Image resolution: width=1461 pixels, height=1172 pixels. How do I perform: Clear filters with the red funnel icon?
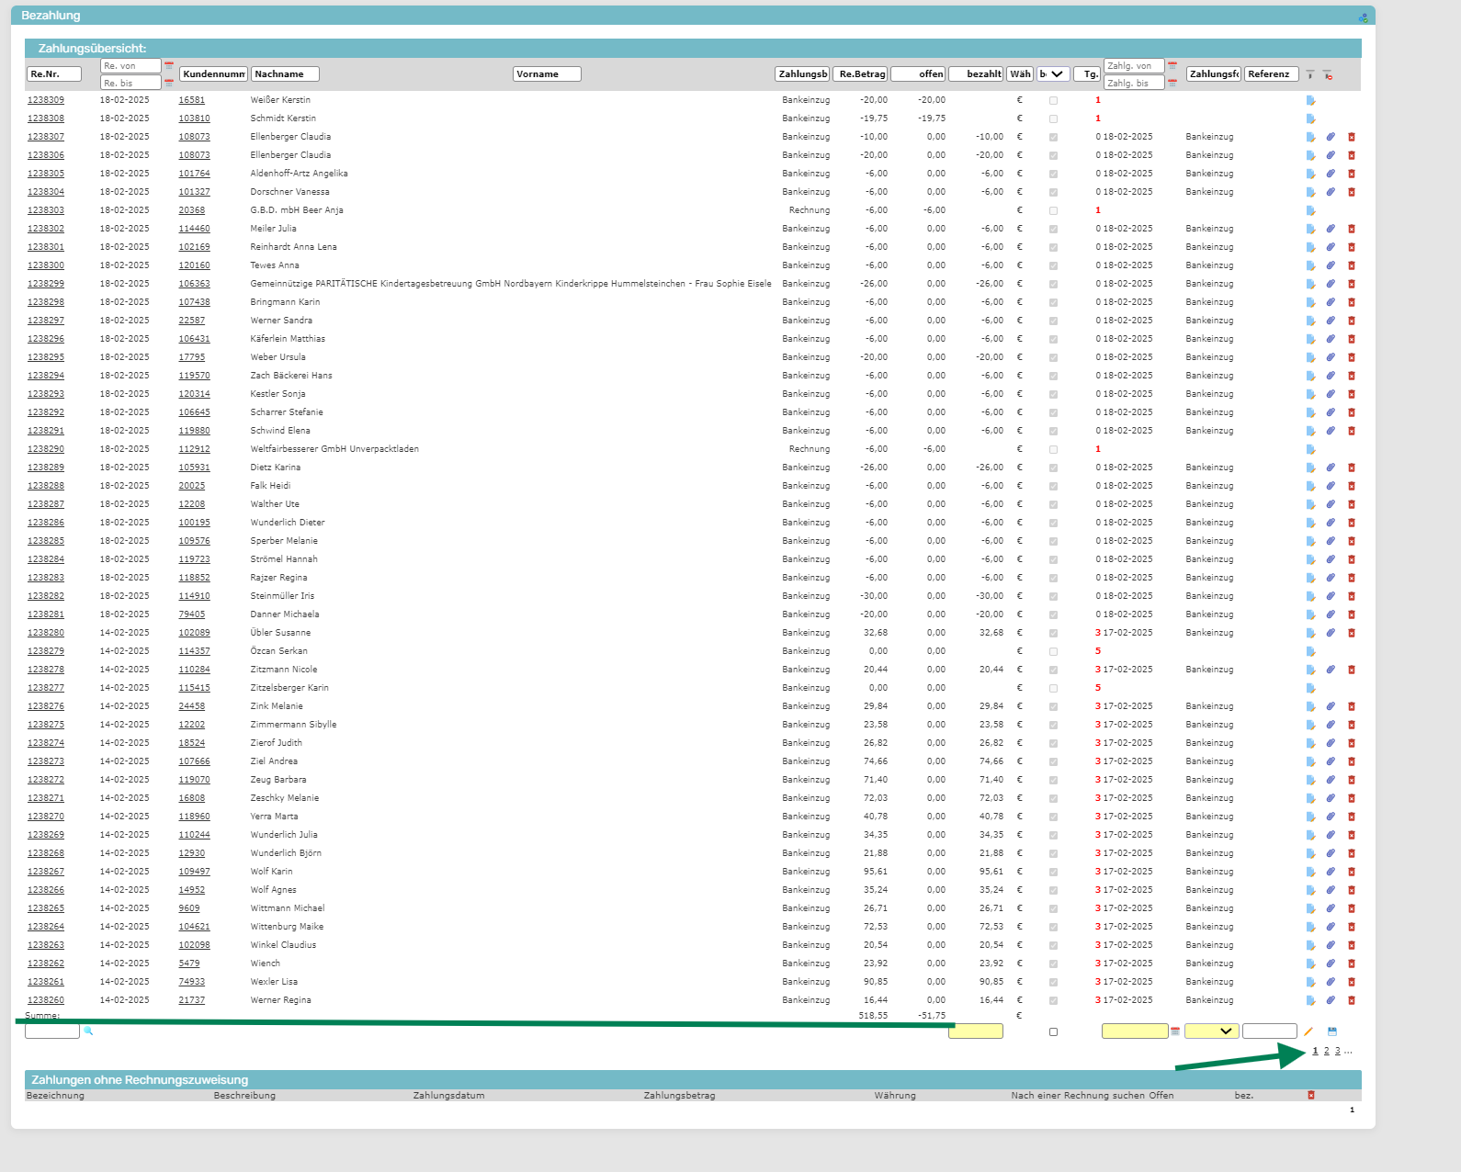1328,74
